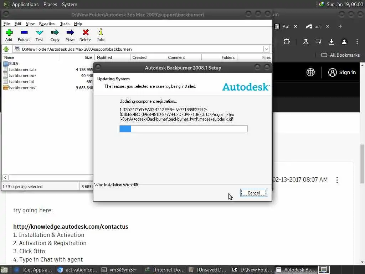Sort by the Modified column header

[112, 57]
